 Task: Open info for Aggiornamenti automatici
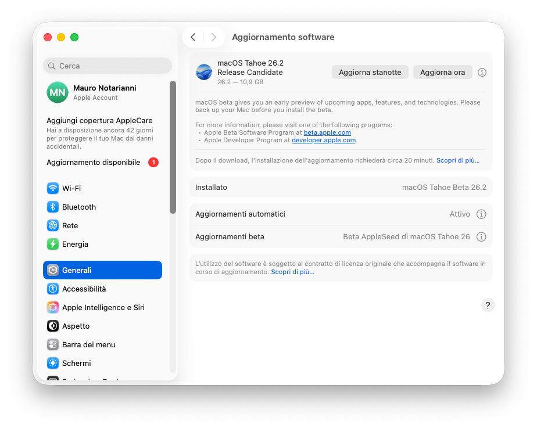[481, 214]
